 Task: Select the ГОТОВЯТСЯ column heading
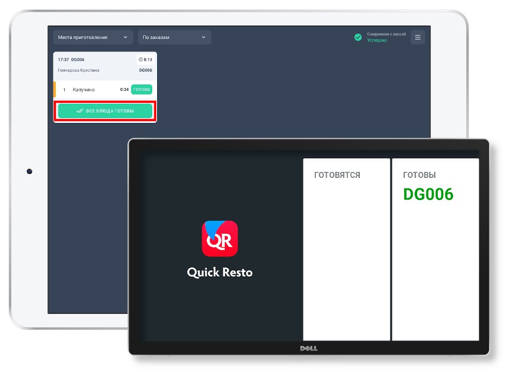pyautogui.click(x=337, y=175)
